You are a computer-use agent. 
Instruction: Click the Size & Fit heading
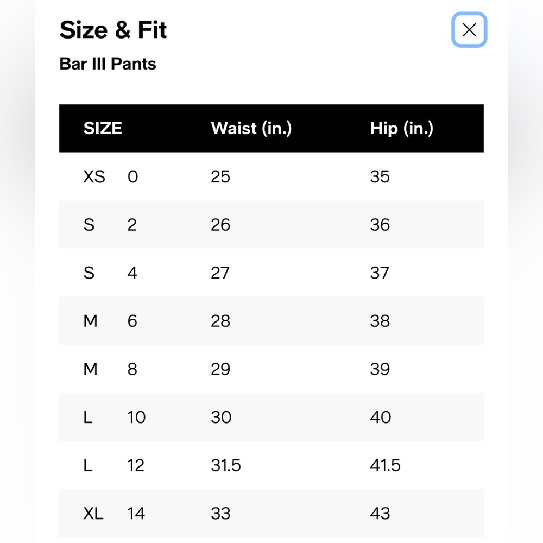click(113, 30)
